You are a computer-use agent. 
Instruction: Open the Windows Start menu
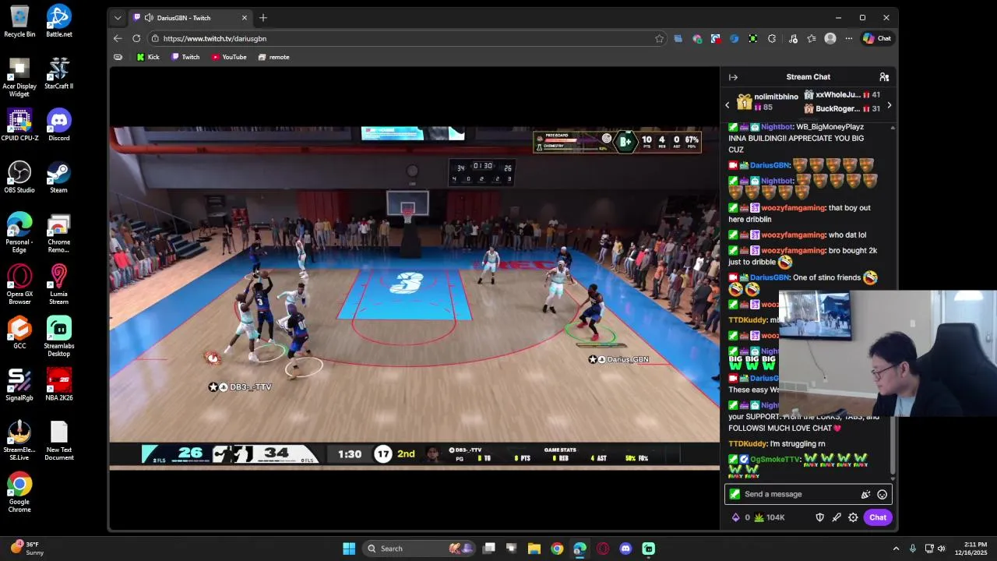(349, 549)
